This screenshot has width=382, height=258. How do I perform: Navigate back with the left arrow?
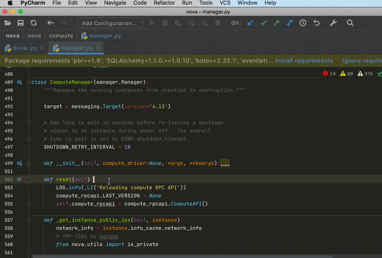pyautogui.click(x=51, y=23)
